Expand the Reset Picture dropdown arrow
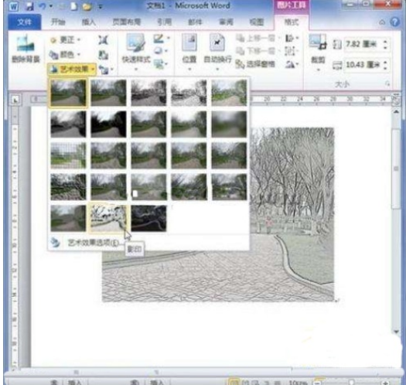The height and width of the screenshot is (385, 406). click(x=112, y=70)
